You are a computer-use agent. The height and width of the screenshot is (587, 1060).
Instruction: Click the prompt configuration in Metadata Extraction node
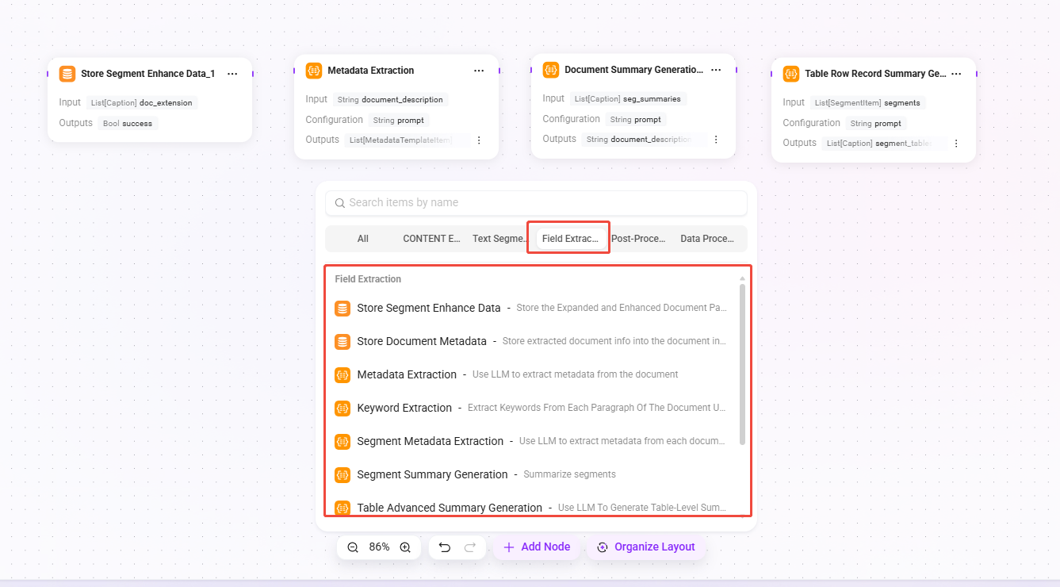coord(399,121)
